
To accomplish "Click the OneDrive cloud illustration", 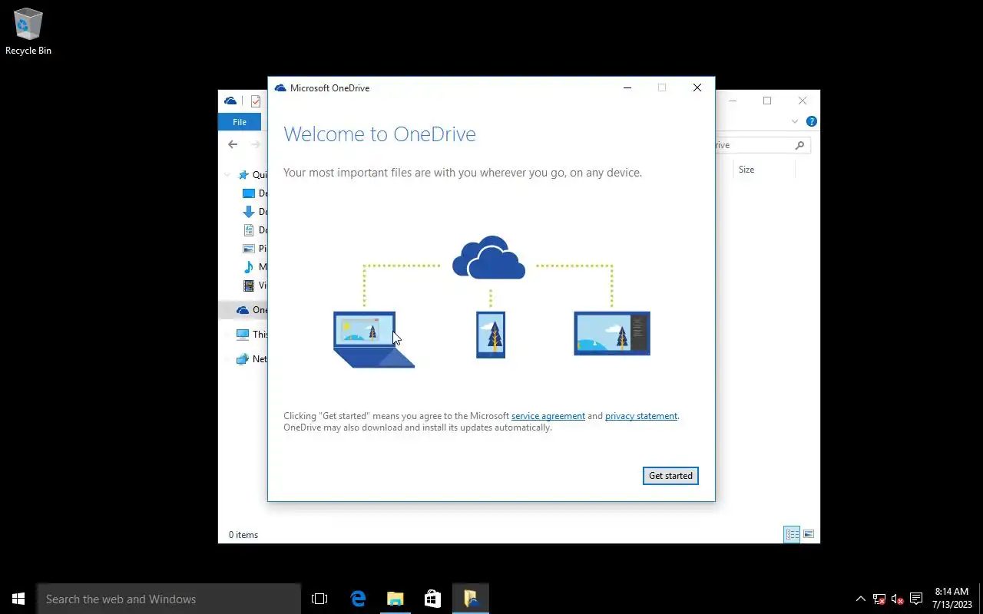I will pyautogui.click(x=488, y=258).
